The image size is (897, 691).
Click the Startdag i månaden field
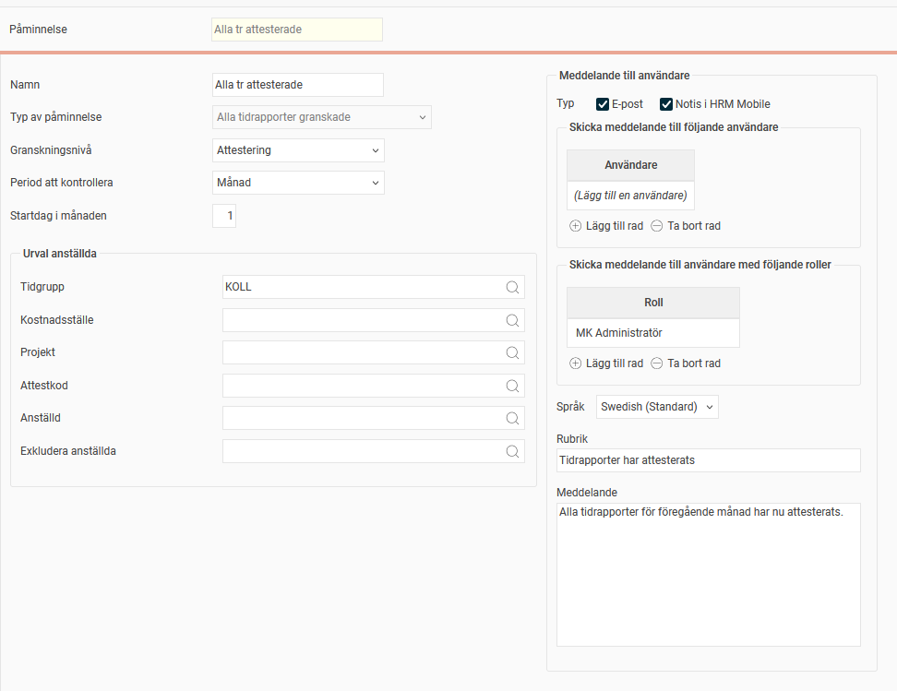224,216
